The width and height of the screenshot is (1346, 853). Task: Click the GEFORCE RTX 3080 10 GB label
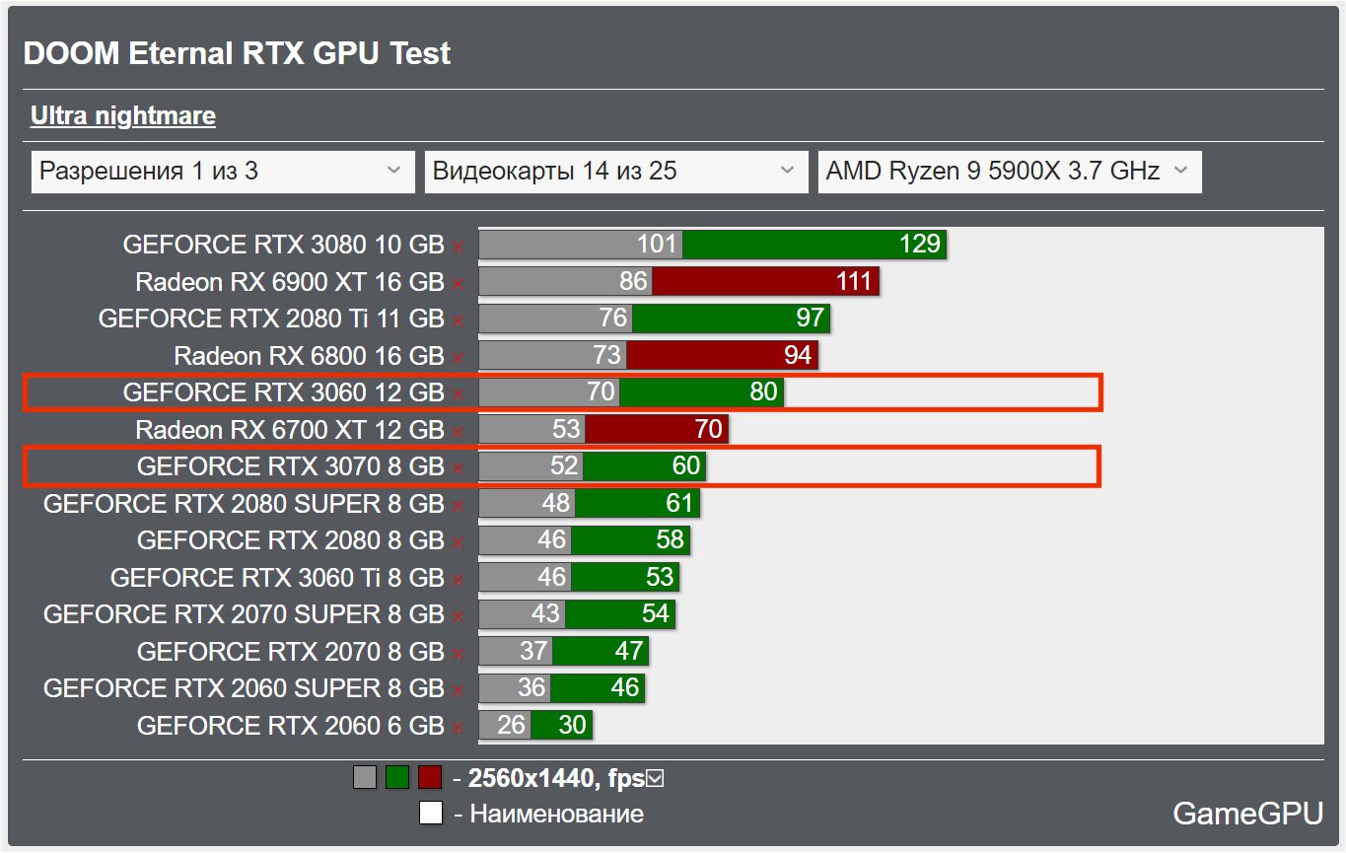(x=284, y=245)
